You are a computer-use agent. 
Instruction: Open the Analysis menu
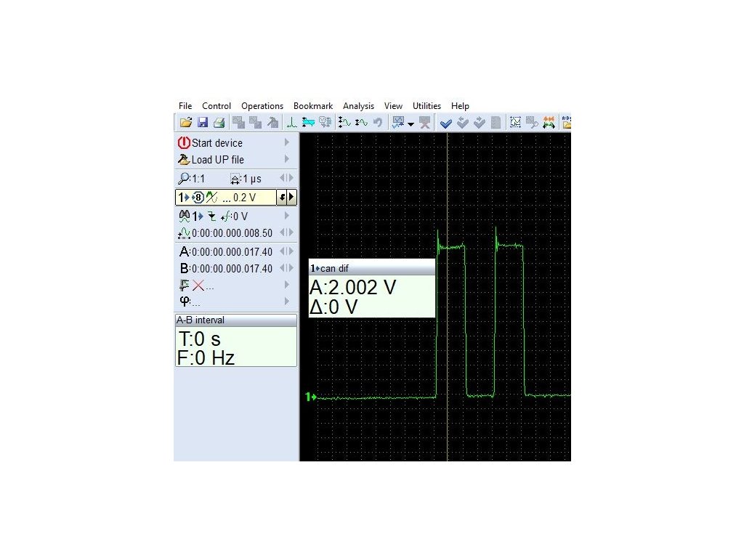tap(358, 106)
